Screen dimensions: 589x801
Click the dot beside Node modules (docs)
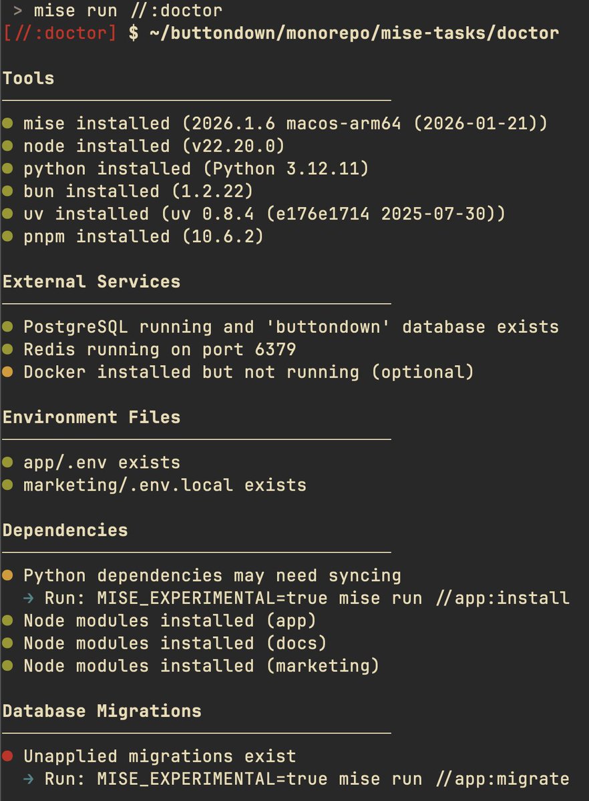pos(7,643)
